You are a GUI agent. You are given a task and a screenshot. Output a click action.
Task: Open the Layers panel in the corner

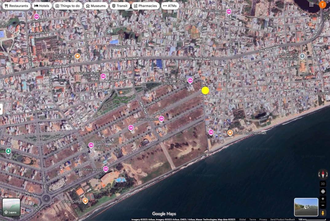[11, 207]
